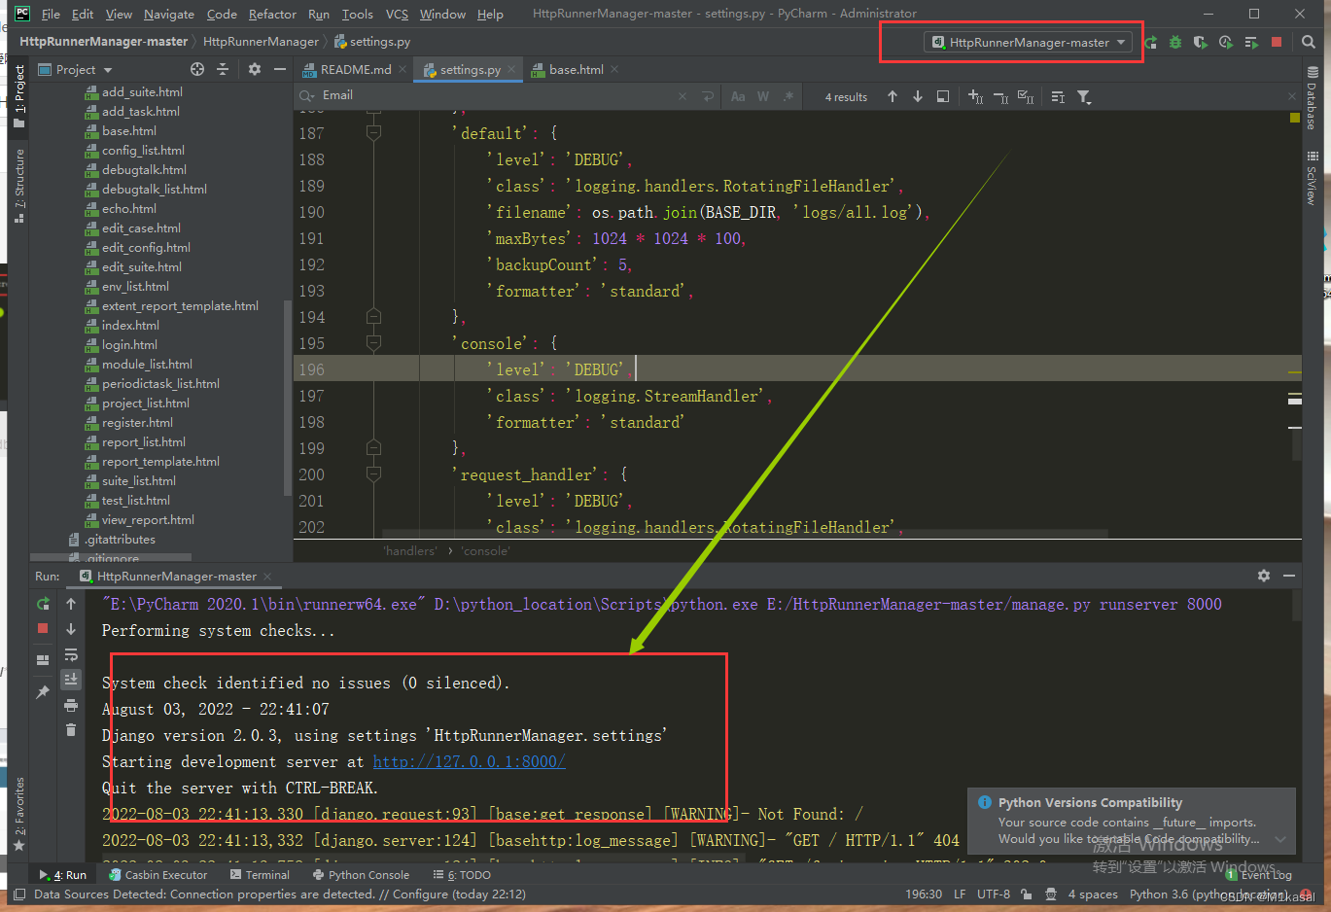Fold the 'default' block at line 187
The image size is (1331, 912).
373,133
